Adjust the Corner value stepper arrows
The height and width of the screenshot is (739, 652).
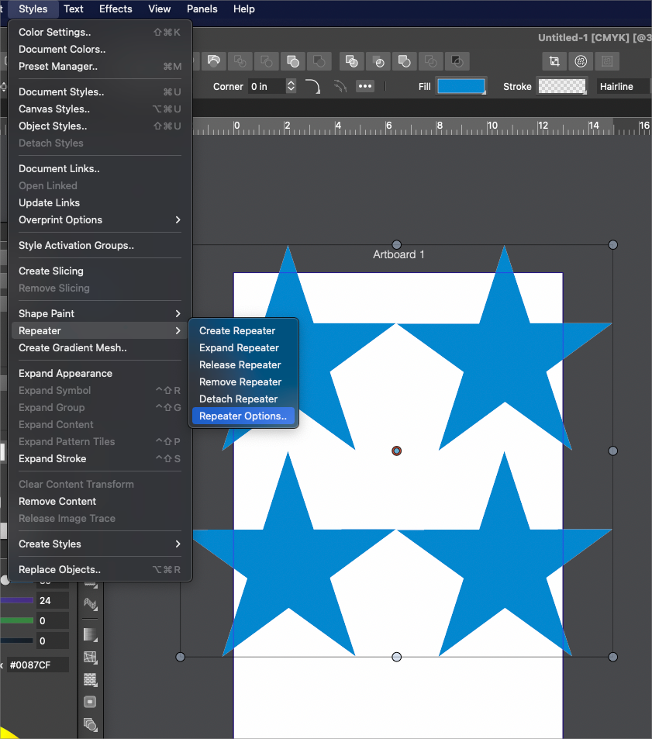[291, 86]
